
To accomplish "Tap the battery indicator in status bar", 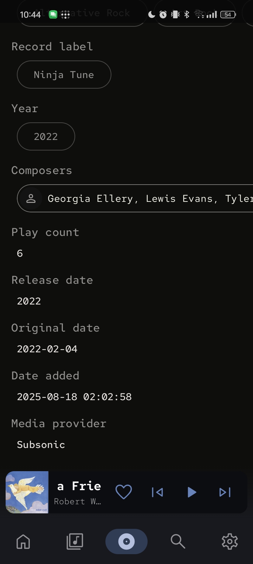I will 228,14.
